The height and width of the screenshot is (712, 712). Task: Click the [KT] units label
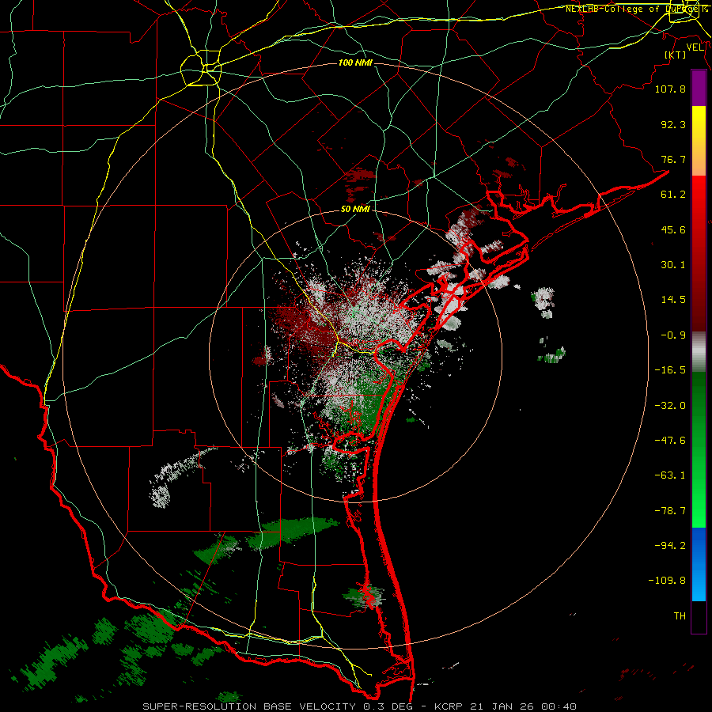(676, 55)
